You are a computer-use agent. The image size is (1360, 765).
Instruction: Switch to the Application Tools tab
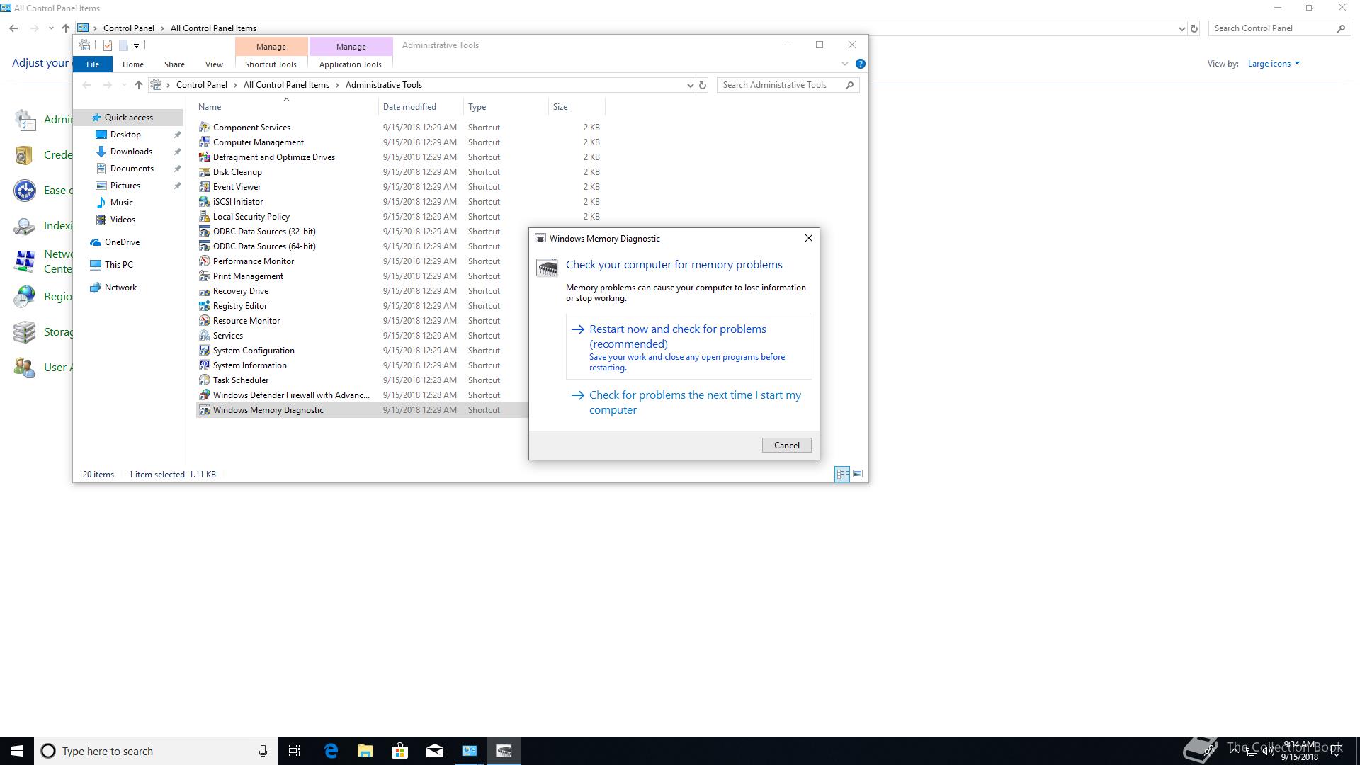(351, 64)
